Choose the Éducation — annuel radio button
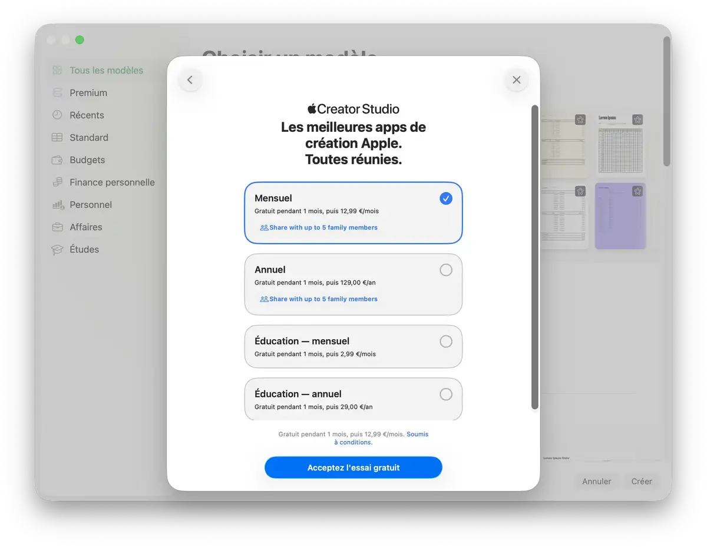 446,394
